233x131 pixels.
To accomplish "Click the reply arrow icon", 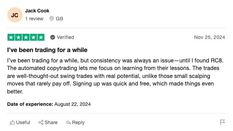I will [x=68, y=122].
